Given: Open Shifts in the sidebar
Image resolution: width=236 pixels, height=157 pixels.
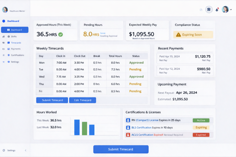Looking at the screenshot, I should [14, 37].
